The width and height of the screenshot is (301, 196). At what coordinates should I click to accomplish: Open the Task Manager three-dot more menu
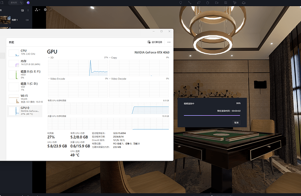coord(168,42)
